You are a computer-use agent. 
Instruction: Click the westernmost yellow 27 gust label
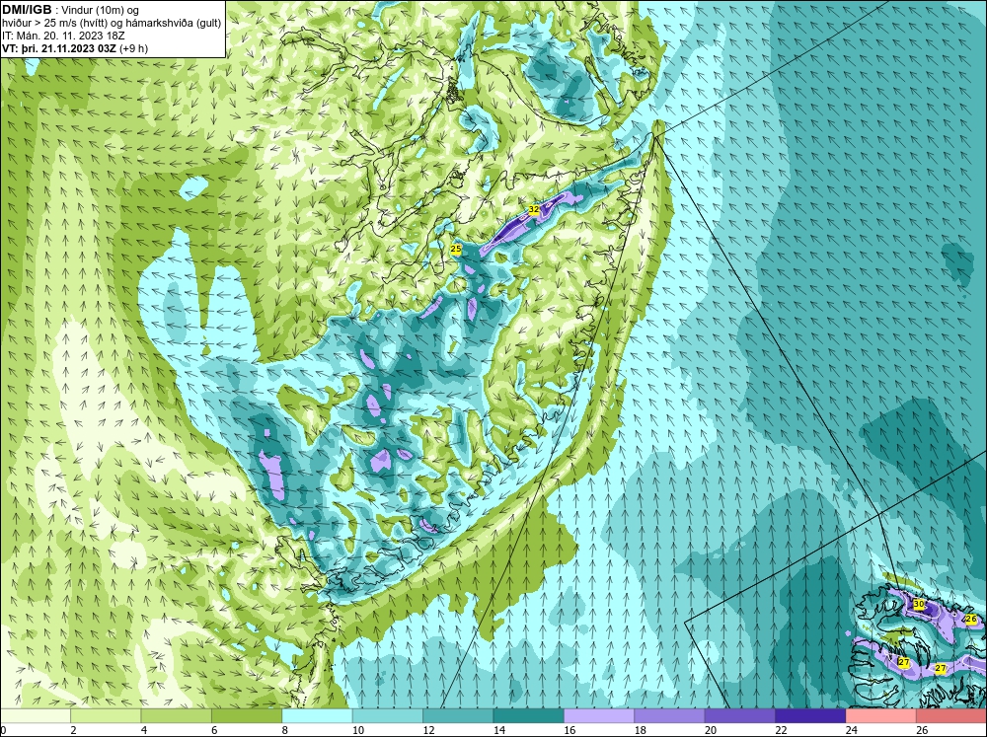(904, 663)
